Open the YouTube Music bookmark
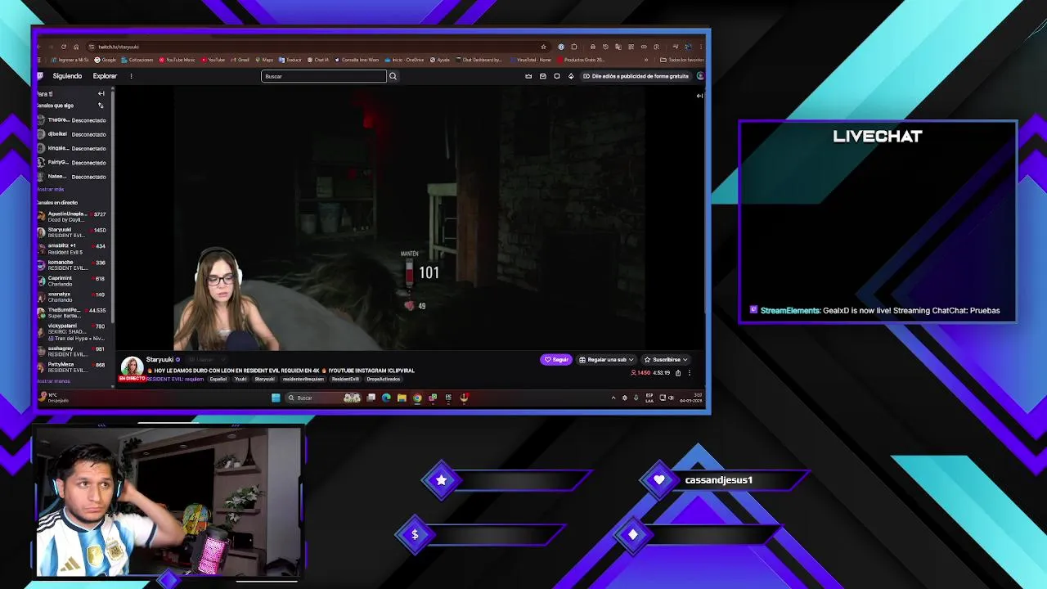Screen dimensions: 1047x589 click(177, 60)
